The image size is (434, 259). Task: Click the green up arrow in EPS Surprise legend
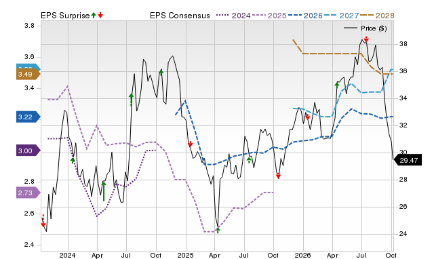coord(94,15)
